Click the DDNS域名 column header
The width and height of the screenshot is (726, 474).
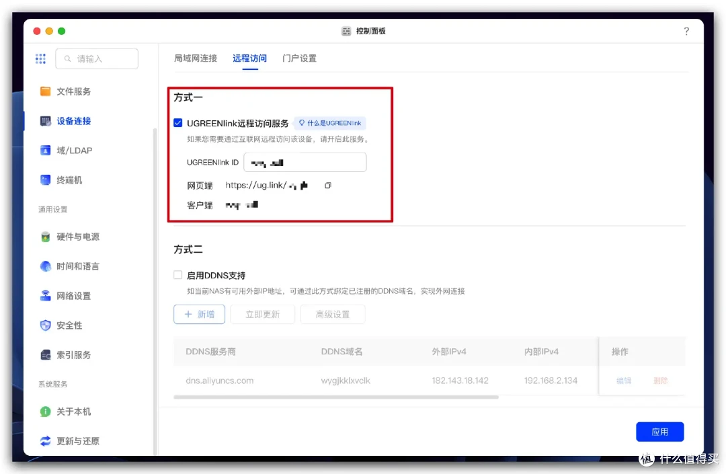click(341, 352)
